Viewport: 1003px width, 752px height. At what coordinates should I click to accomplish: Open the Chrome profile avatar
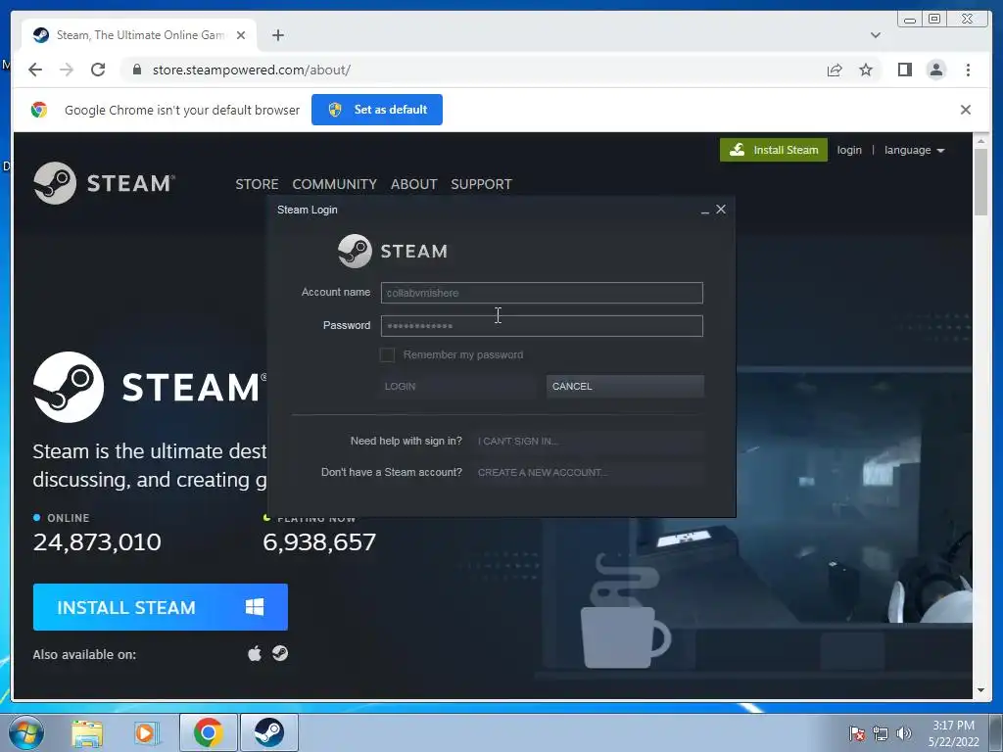(935, 70)
